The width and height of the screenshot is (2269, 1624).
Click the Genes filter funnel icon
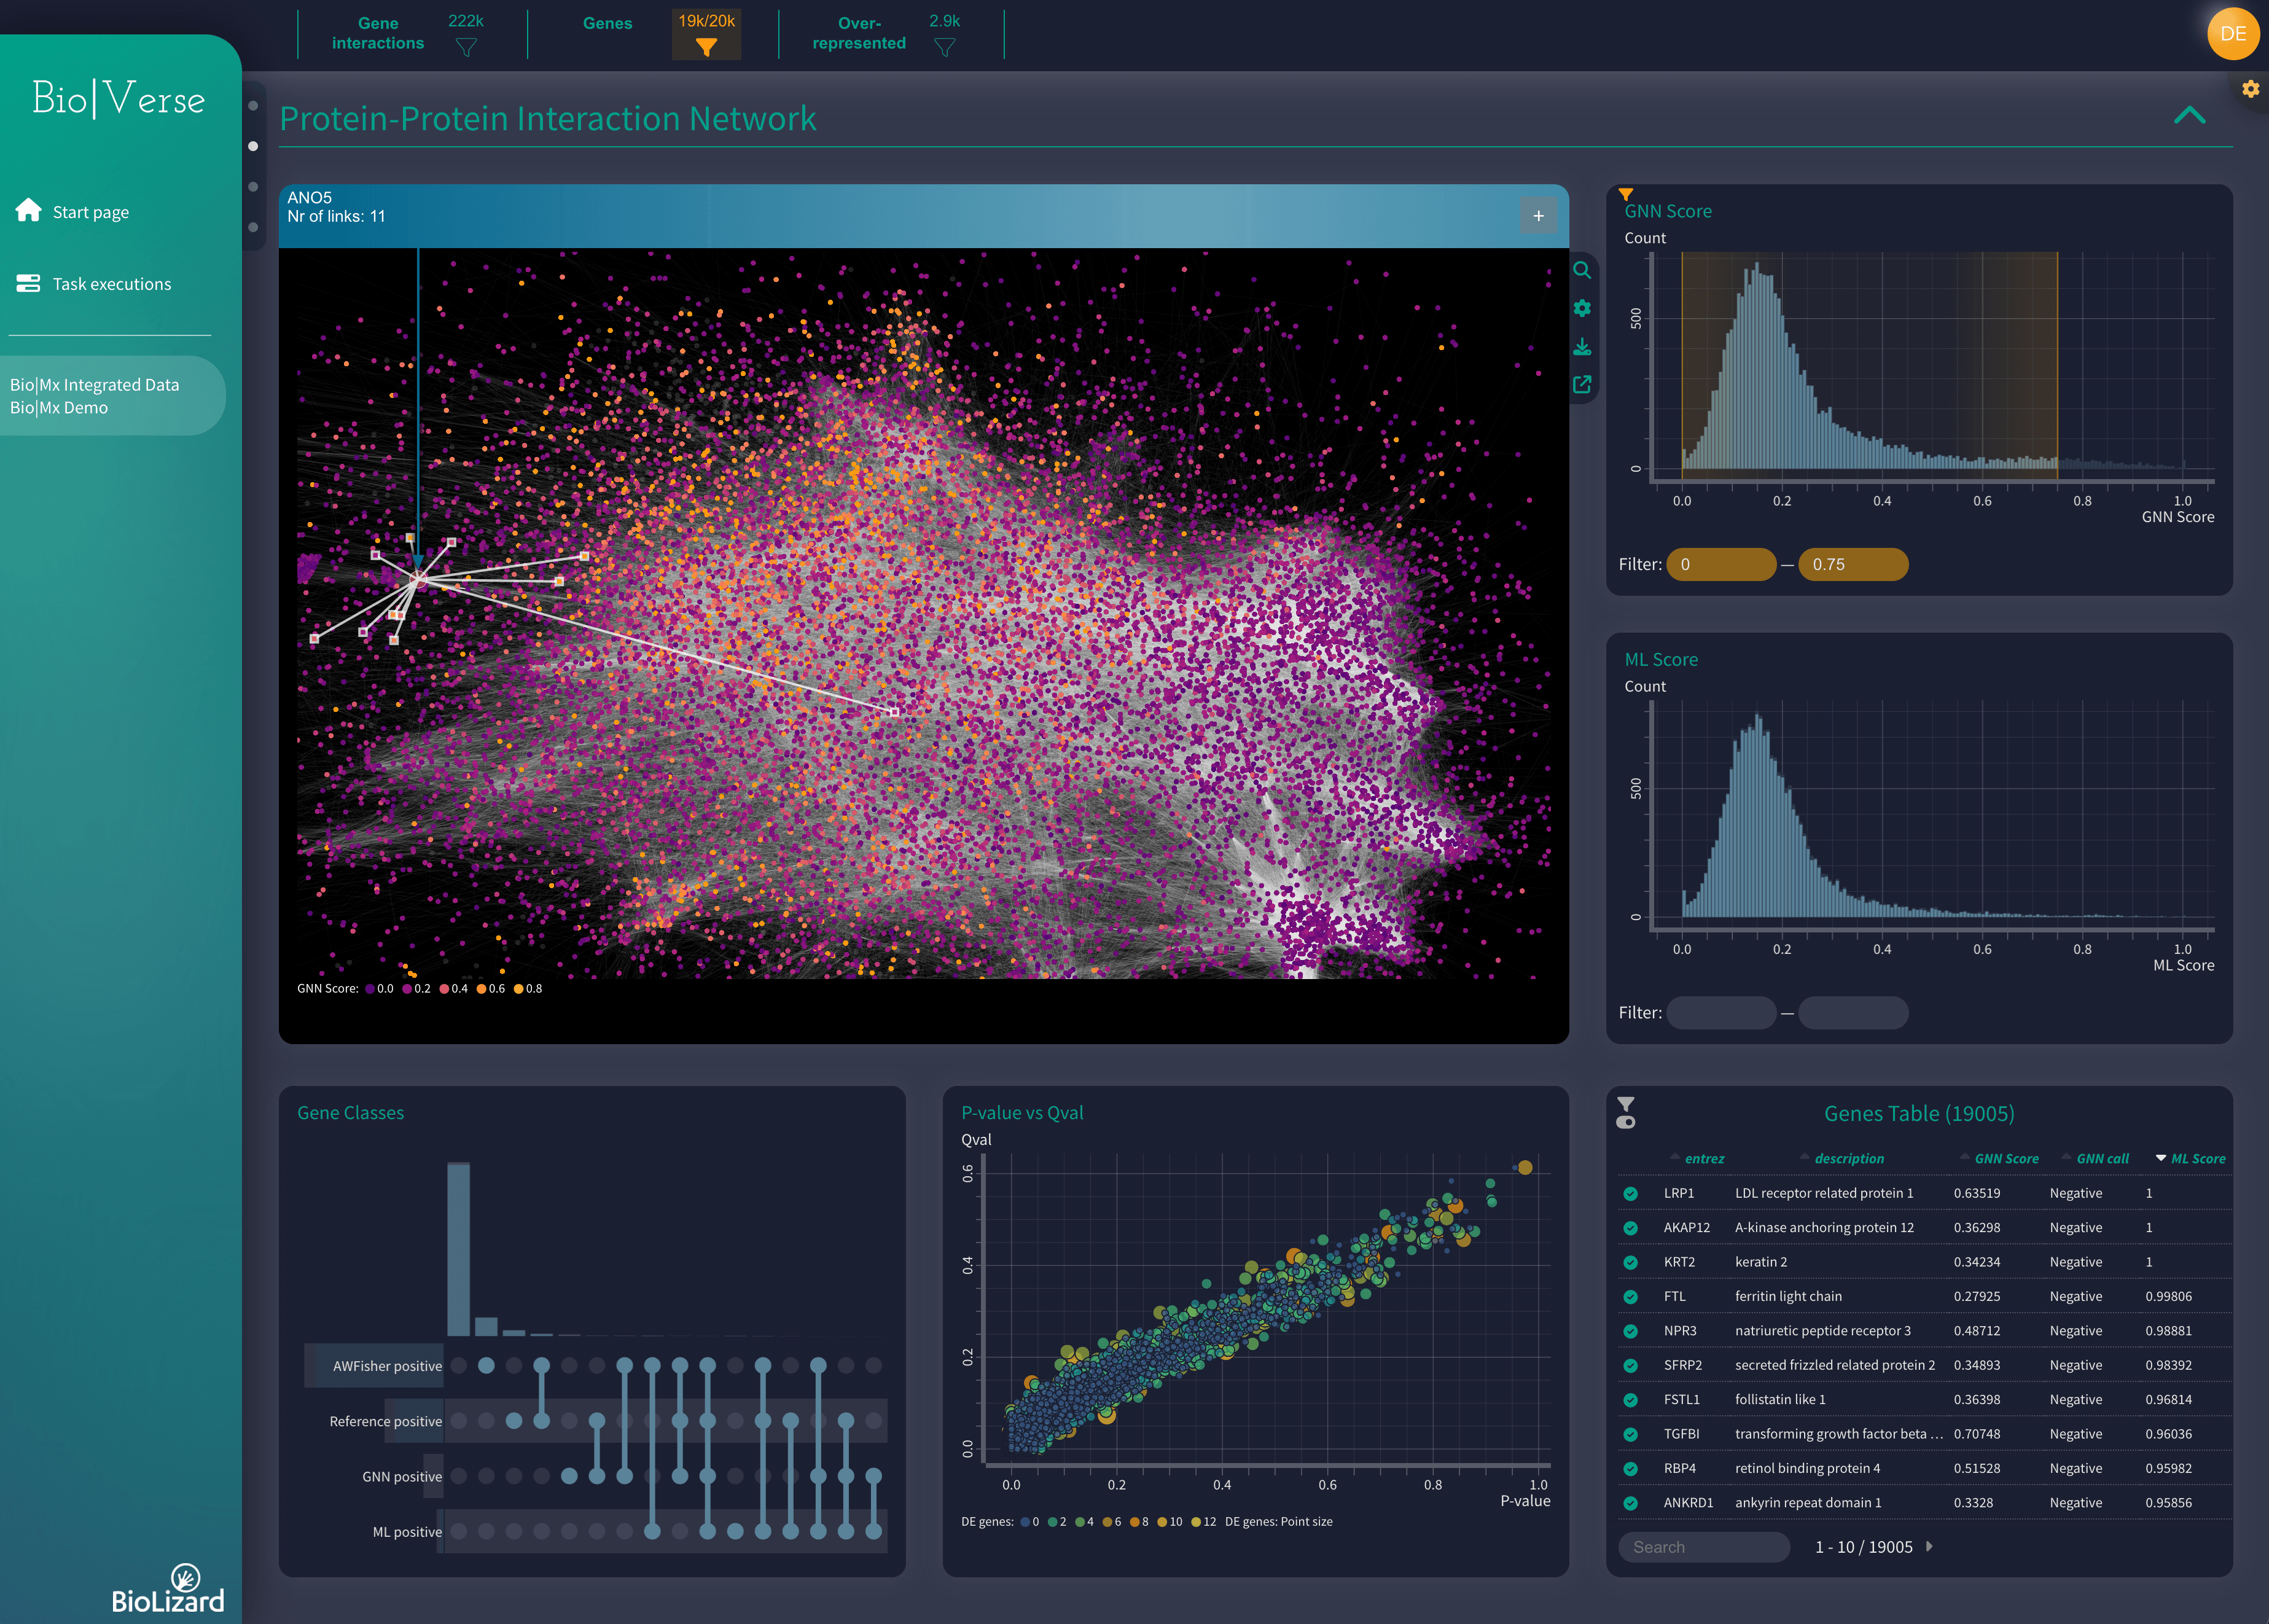[706, 47]
